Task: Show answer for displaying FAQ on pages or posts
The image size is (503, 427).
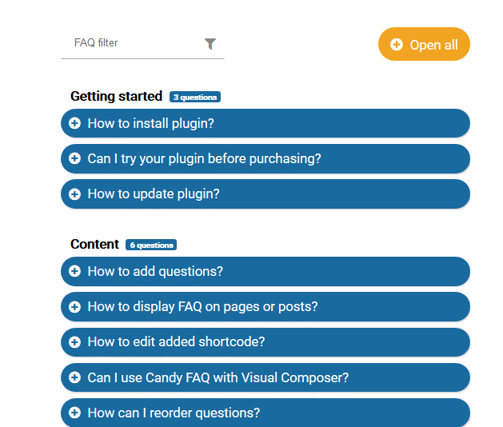Action: pyautogui.click(x=265, y=307)
